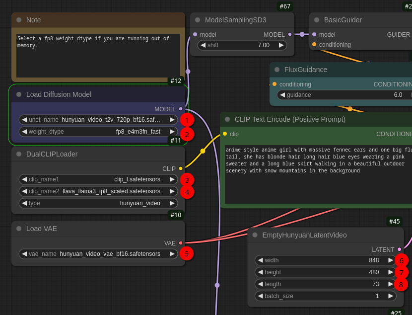This screenshot has width=412, height=315.
Task: Collapse the Note node using its dot
Action: [x=19, y=20]
